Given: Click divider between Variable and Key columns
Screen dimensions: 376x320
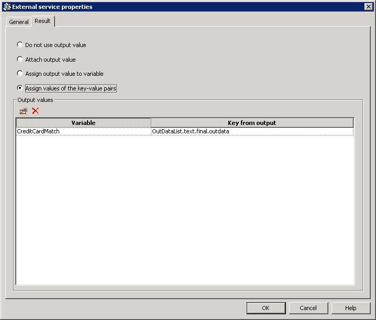Looking at the screenshot, I should click(x=151, y=123).
